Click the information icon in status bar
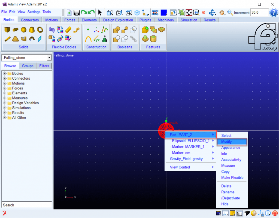The image size is (279, 218). 268,213
